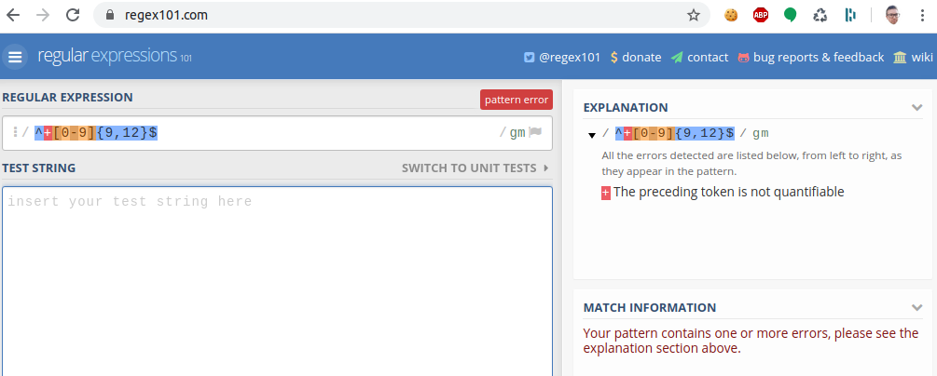Reload the page
Viewport: 937px width, 376px height.
[74, 15]
